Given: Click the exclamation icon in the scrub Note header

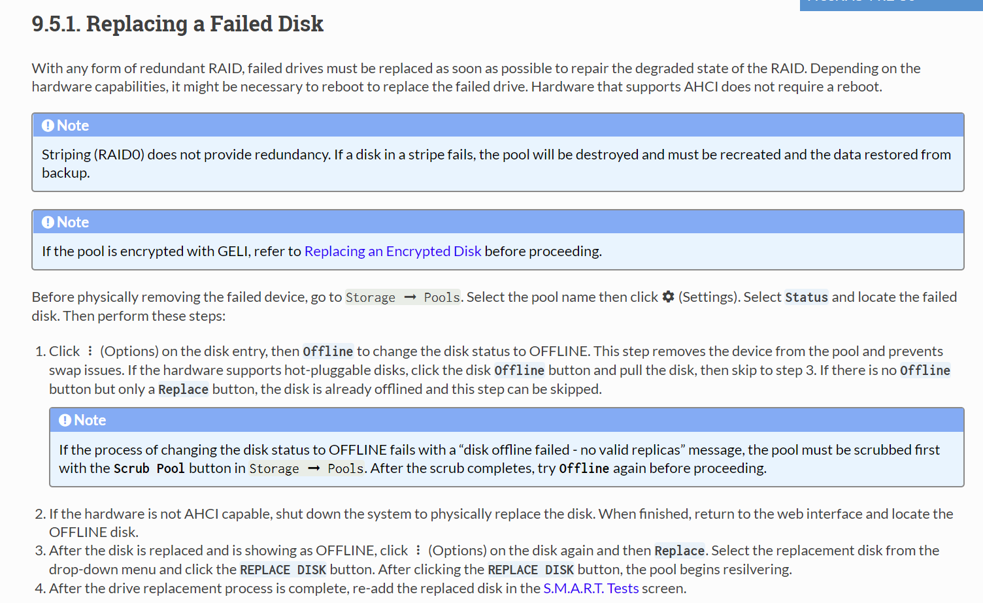Looking at the screenshot, I should pyautogui.click(x=65, y=420).
